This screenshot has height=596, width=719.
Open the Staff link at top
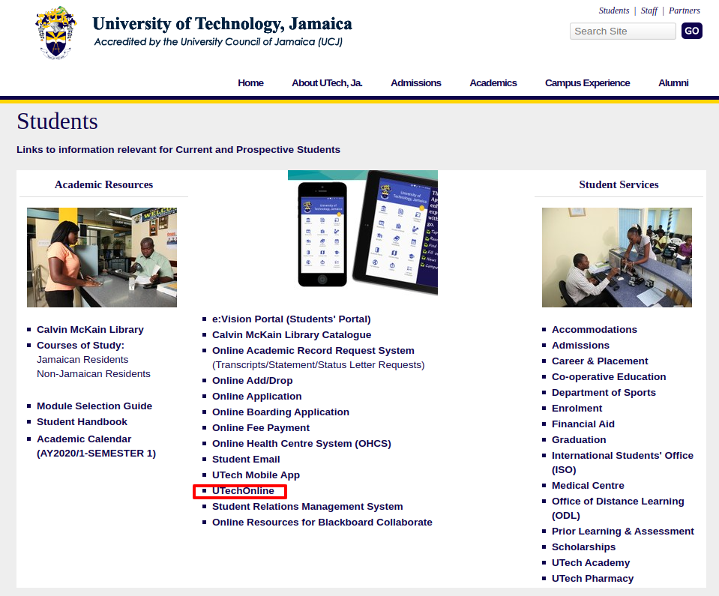click(x=649, y=10)
